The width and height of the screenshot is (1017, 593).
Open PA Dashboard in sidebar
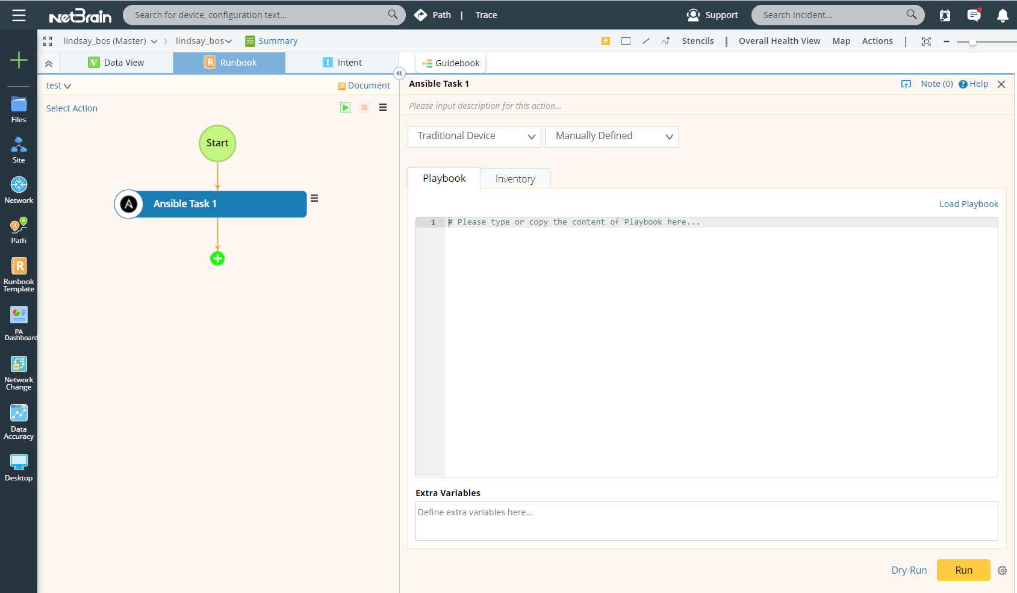19,324
